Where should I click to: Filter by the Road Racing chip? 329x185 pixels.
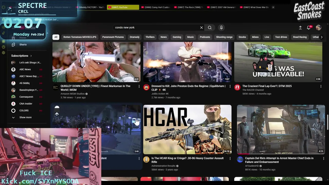pyautogui.click(x=300, y=37)
